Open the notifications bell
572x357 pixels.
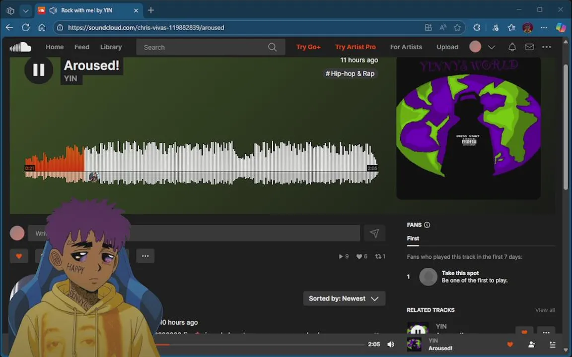coord(512,47)
